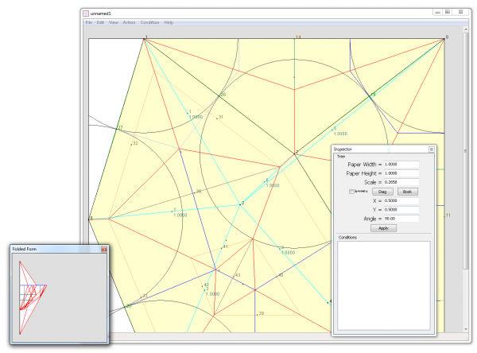Click the Diag symmetry button
This screenshot has width=477, height=353.
[382, 192]
